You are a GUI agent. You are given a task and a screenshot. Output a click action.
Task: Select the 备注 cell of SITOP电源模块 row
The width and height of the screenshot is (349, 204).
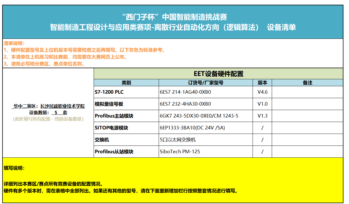pyautogui.click(x=308, y=128)
